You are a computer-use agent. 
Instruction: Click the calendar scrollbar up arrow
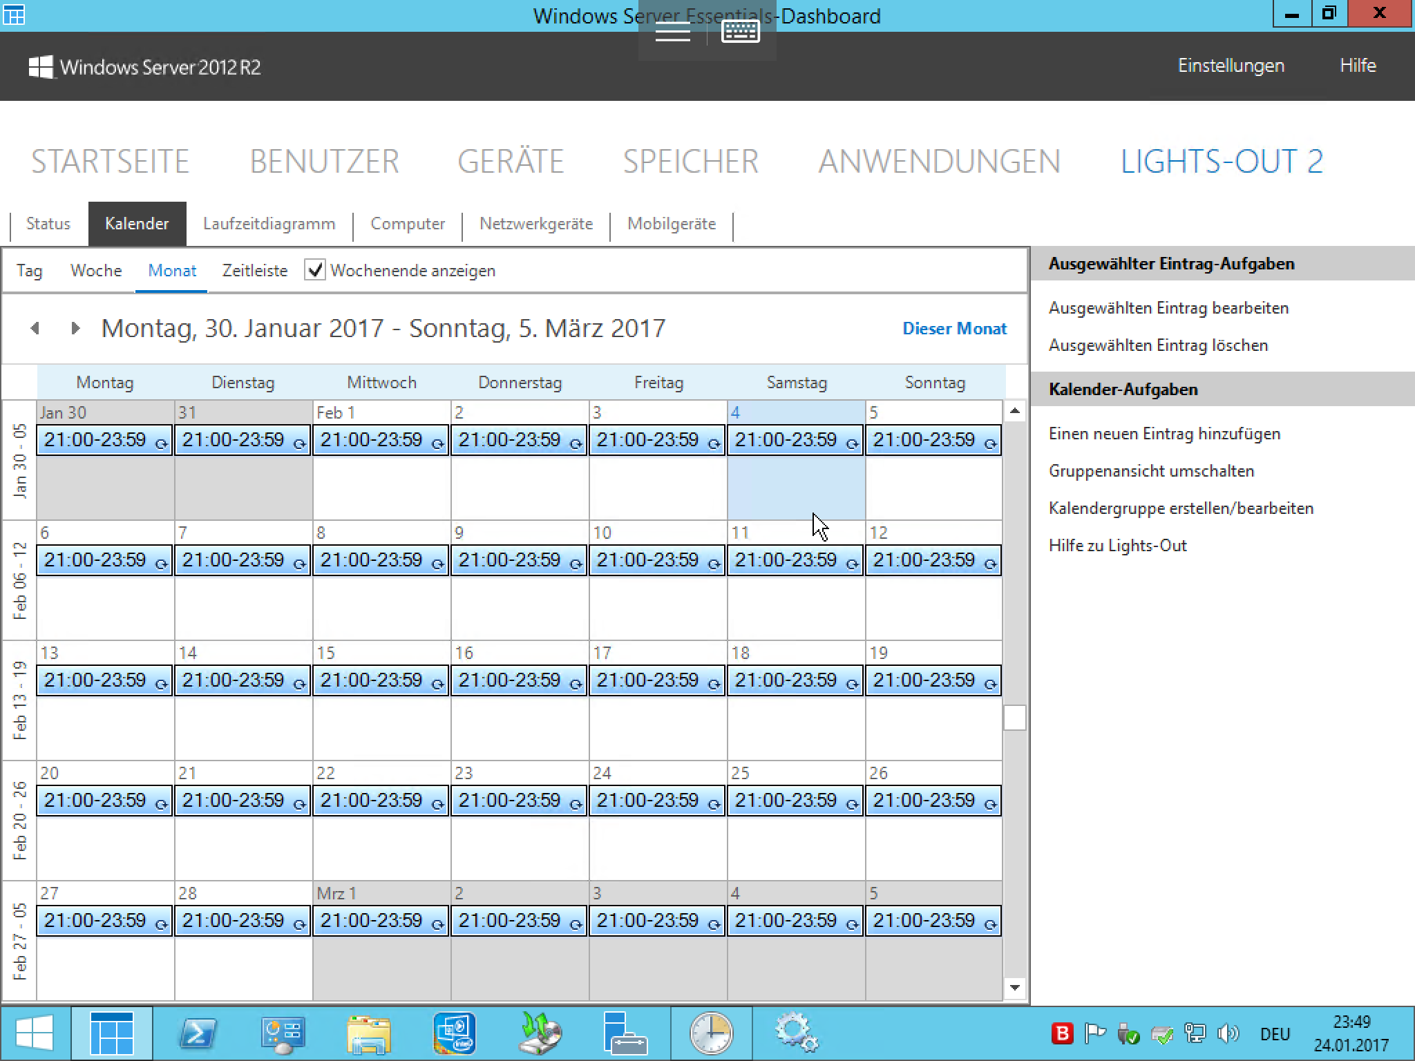click(x=1014, y=411)
